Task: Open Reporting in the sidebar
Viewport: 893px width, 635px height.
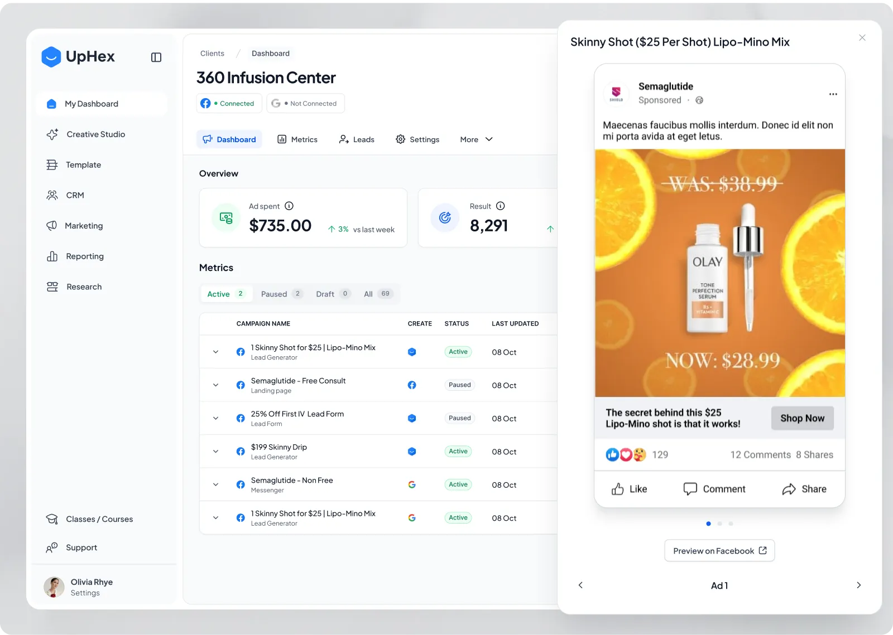Action: tap(102, 256)
